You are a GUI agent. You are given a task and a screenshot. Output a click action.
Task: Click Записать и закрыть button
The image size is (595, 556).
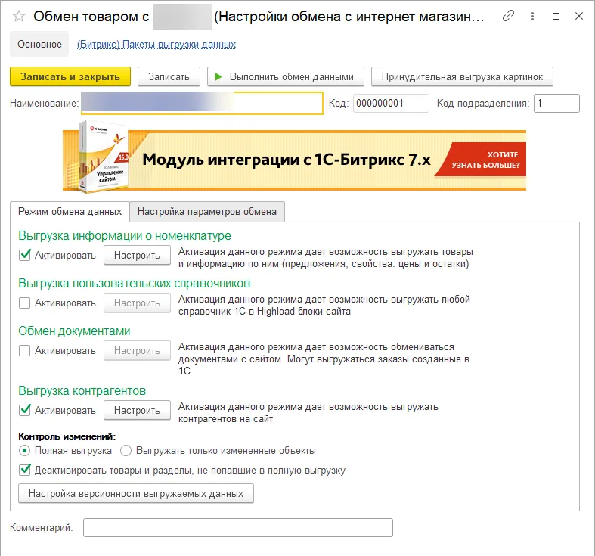tap(70, 76)
